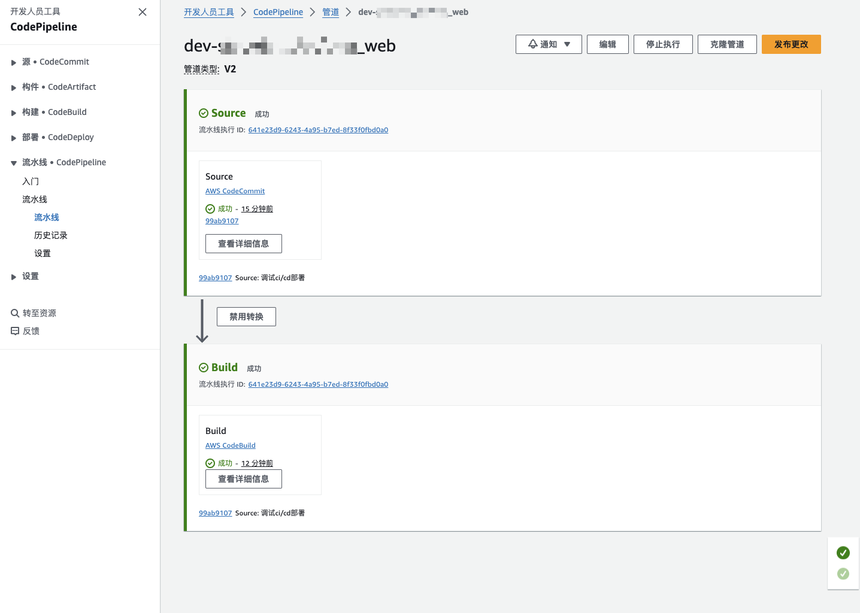860x613 pixels.
Task: Expand the 源 CodeCommit section
Action: pos(14,62)
